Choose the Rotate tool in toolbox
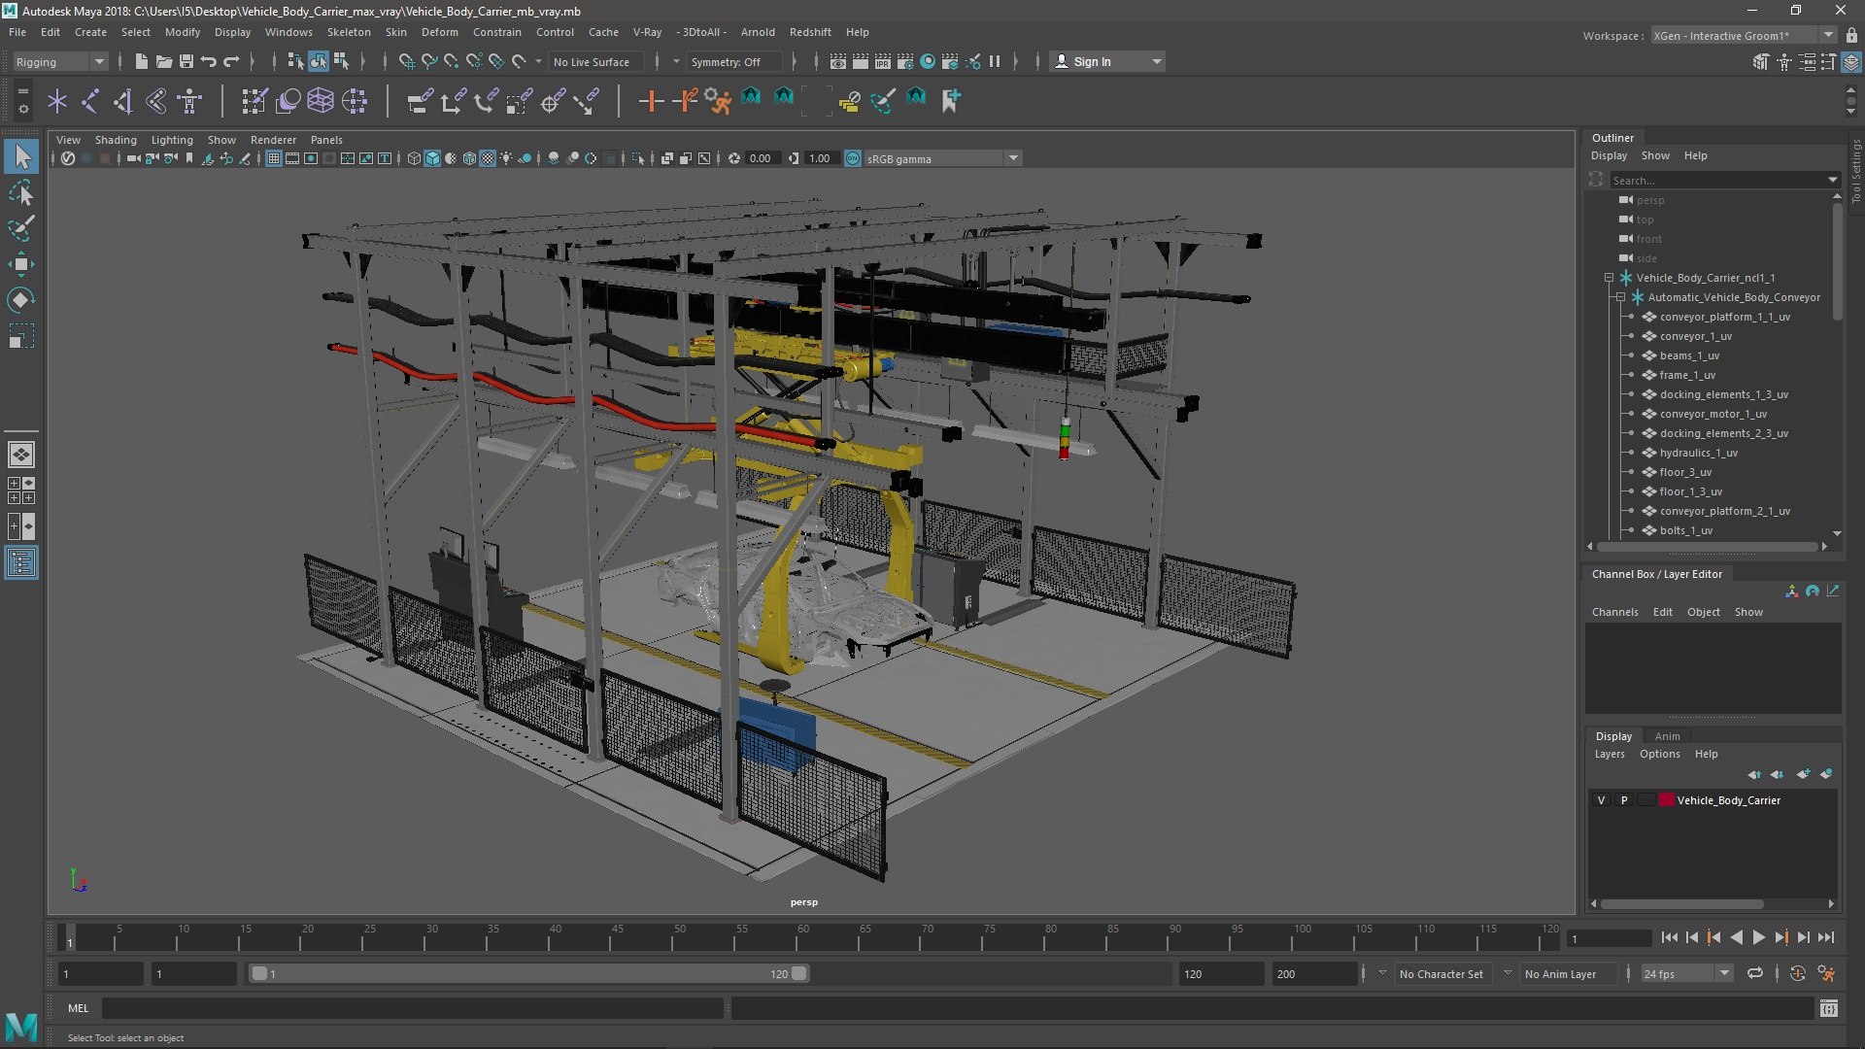The image size is (1865, 1049). coord(21,300)
